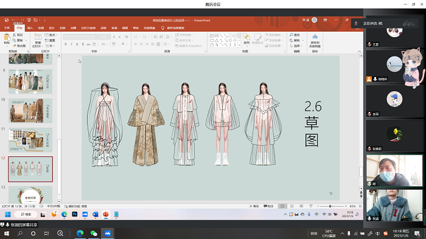Toggle Bold formatting
426x239 pixels.
tap(66, 44)
